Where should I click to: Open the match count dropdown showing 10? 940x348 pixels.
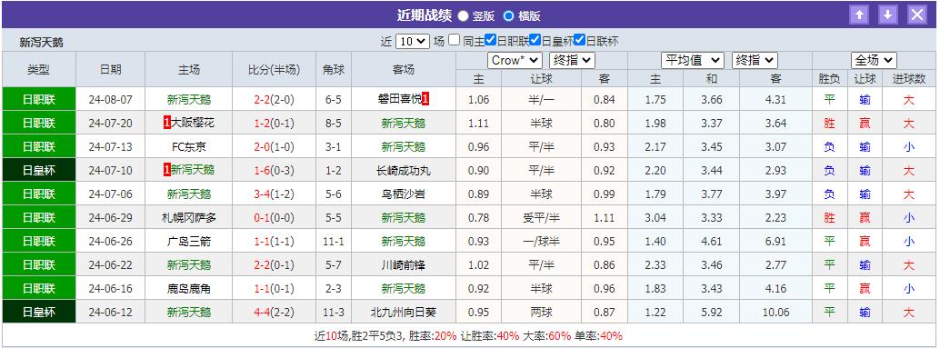point(413,41)
